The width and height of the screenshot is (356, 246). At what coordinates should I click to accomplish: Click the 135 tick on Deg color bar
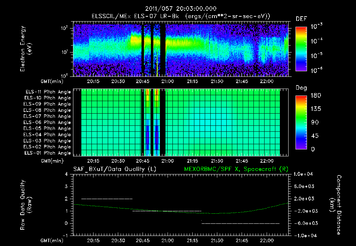point(316,109)
